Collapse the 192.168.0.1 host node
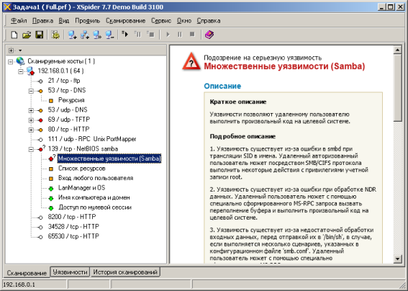This screenshot has height=291, width=408. pyautogui.click(x=21, y=71)
